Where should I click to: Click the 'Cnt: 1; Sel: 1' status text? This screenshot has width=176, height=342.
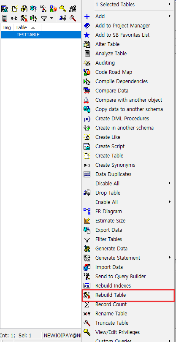(x=16, y=336)
